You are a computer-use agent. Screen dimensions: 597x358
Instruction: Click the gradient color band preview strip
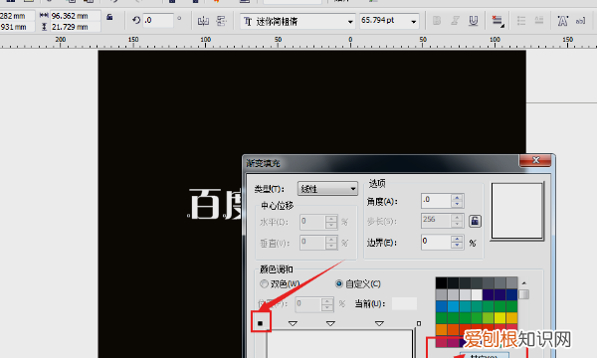[340, 343]
